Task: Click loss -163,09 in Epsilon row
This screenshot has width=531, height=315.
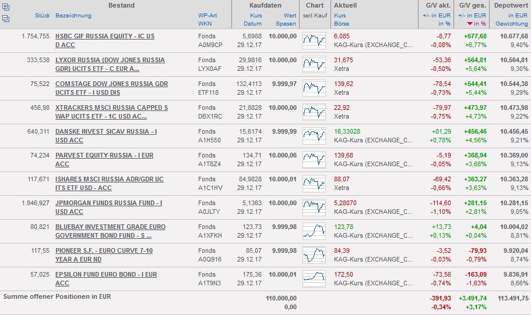Action: [x=476, y=274]
